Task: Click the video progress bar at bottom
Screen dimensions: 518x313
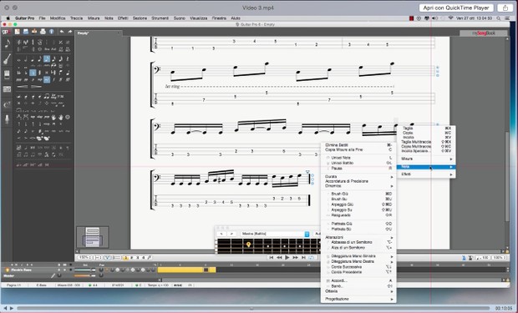Action: pos(253,308)
